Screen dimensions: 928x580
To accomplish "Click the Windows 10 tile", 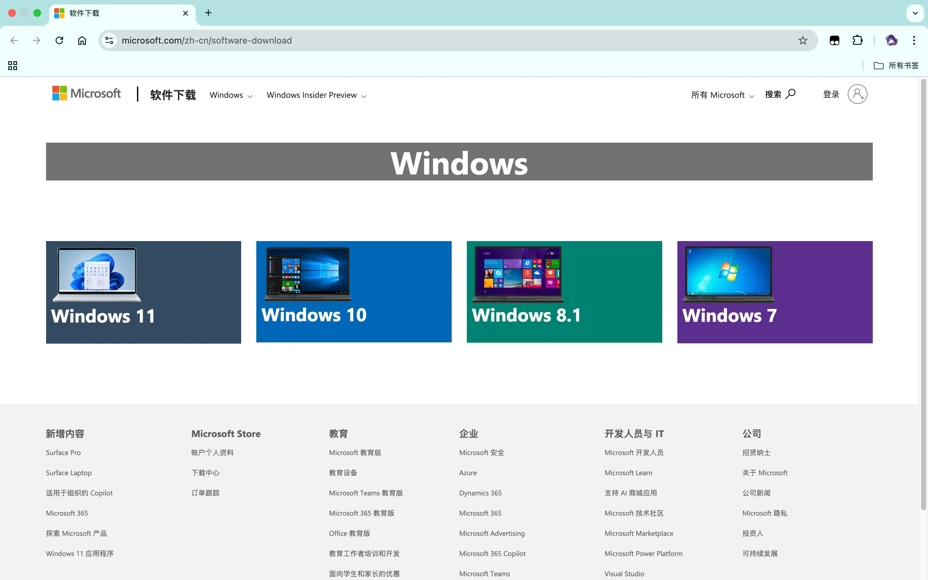I will click(x=353, y=292).
